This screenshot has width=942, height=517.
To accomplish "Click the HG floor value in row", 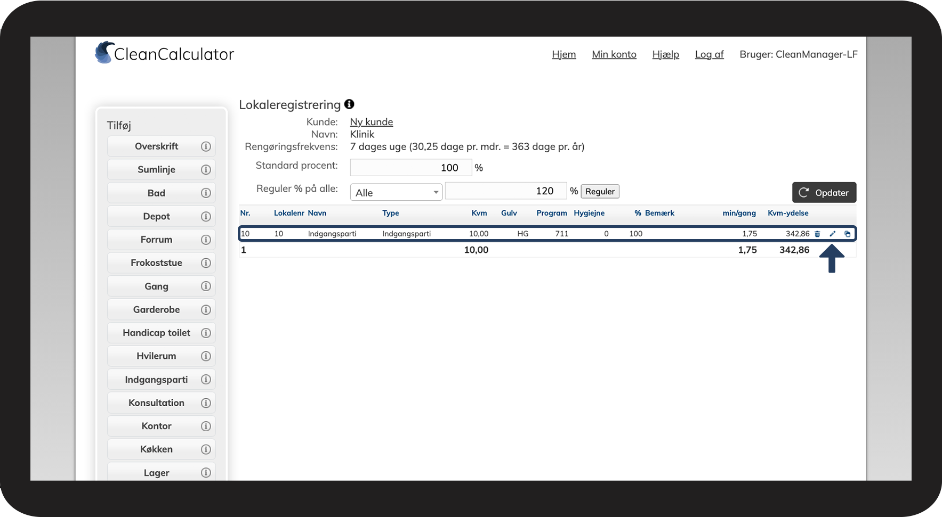I will coord(523,234).
